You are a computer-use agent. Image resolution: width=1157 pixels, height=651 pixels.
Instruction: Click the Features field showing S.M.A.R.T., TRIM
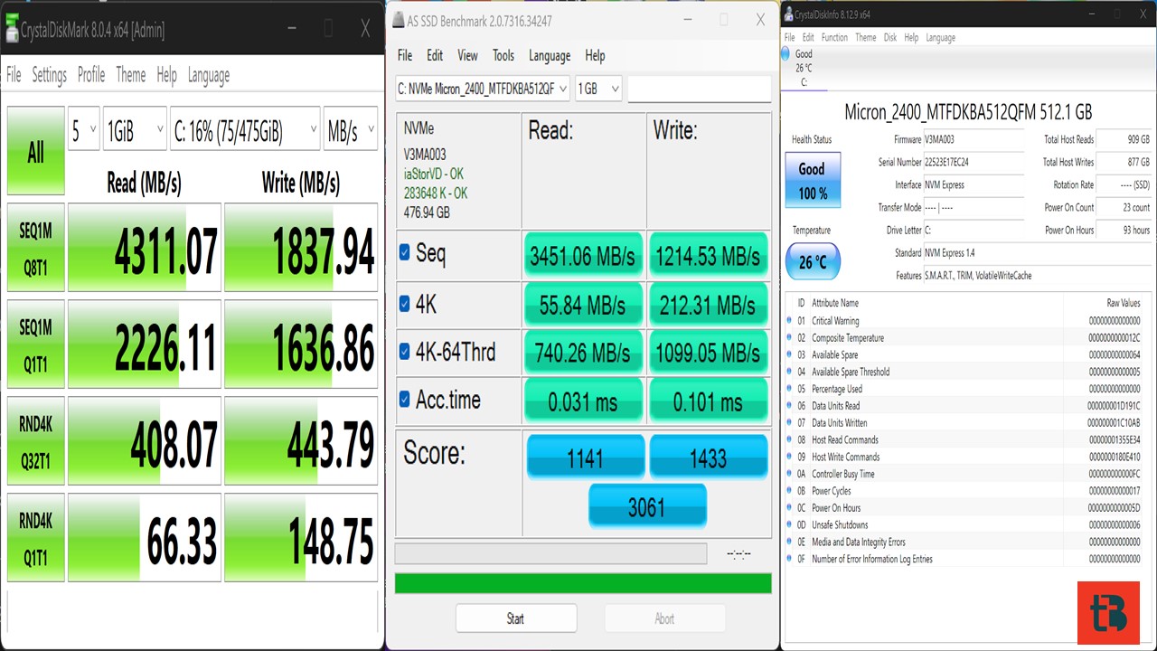click(1037, 276)
